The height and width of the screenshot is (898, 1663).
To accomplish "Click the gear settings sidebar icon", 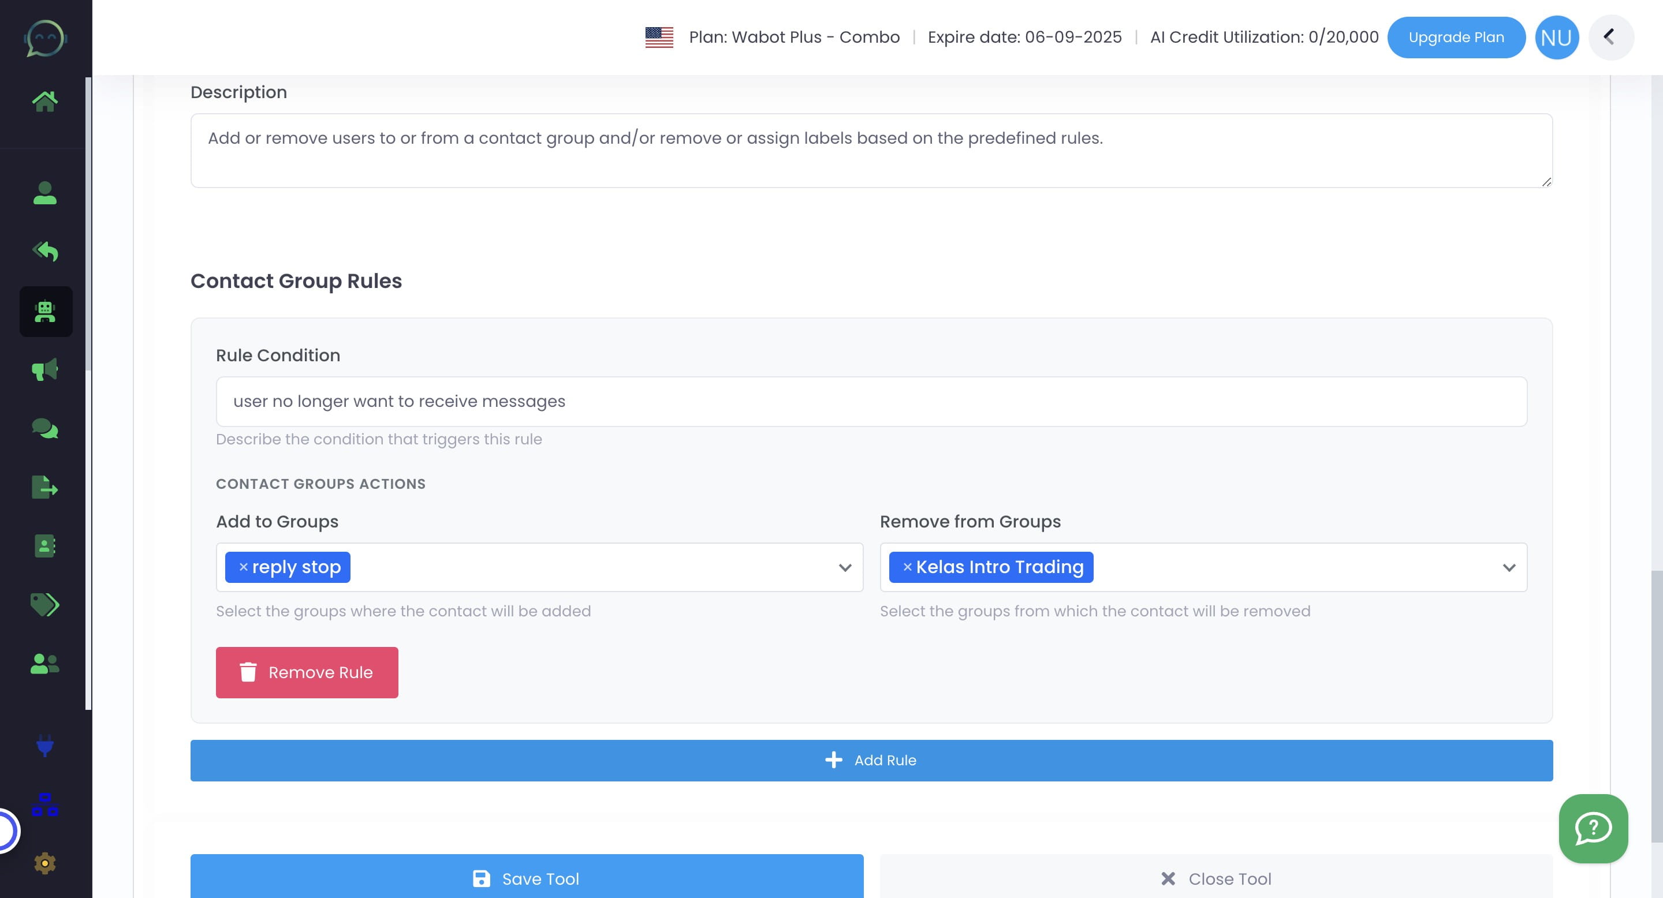I will pyautogui.click(x=44, y=863).
